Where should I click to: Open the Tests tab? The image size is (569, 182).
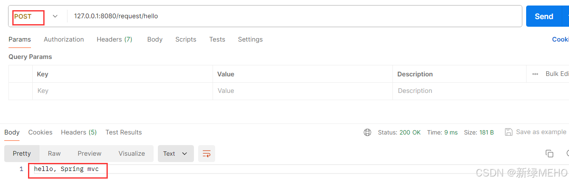tap(217, 39)
